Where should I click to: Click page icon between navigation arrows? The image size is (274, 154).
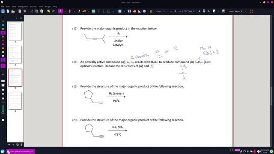click(204, 11)
